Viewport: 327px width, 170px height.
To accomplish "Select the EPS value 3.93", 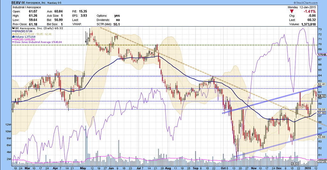I will click(84, 16).
